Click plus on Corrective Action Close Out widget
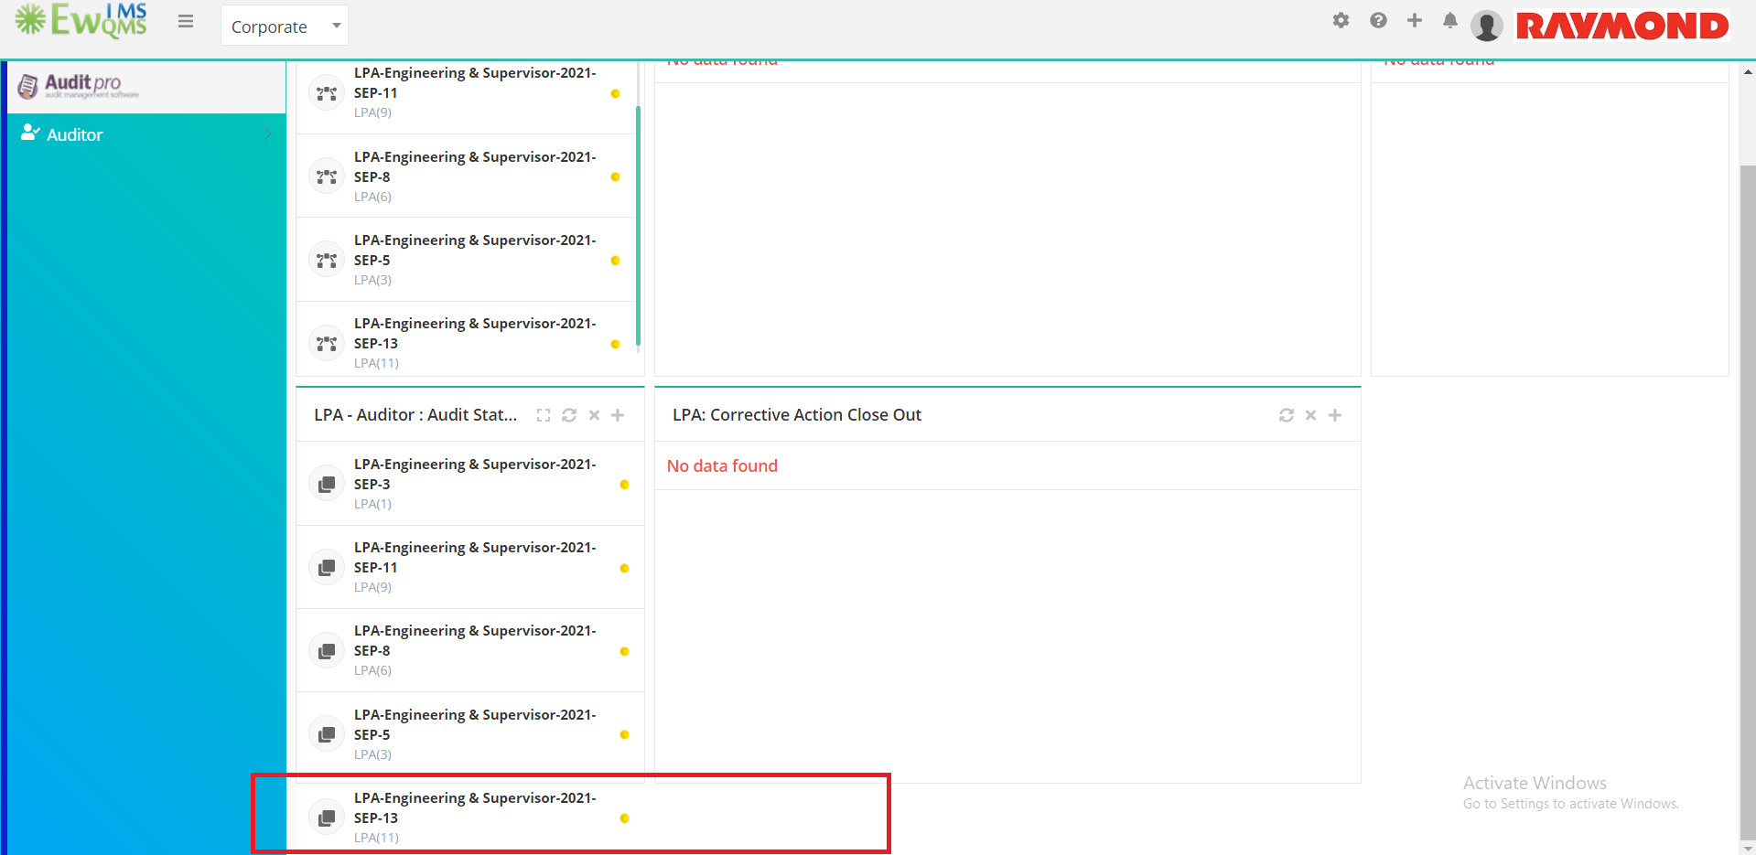Image resolution: width=1756 pixels, height=855 pixels. tap(1335, 415)
